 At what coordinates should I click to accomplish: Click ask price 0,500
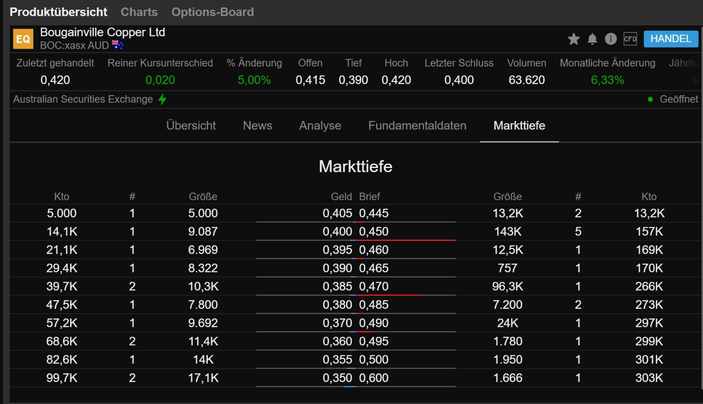[374, 360]
